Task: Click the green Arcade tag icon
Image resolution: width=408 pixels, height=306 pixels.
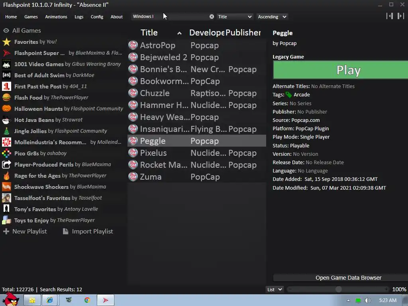Action: (x=289, y=95)
